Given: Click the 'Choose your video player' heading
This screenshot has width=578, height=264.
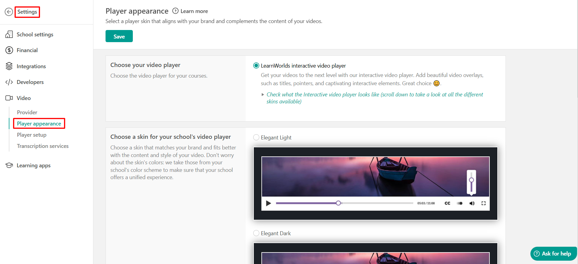Looking at the screenshot, I should (x=145, y=65).
